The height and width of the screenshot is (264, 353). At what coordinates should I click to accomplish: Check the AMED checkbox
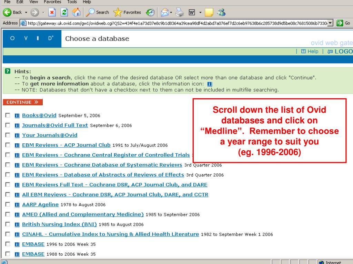click(8, 214)
